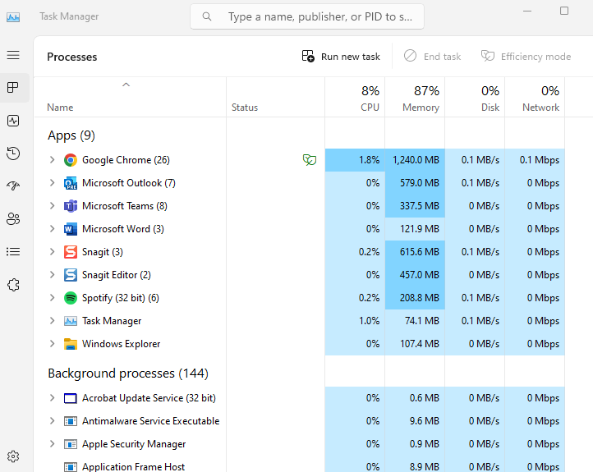The width and height of the screenshot is (593, 472).
Task: Click the Task Manager title bar icon
Action: click(13, 17)
